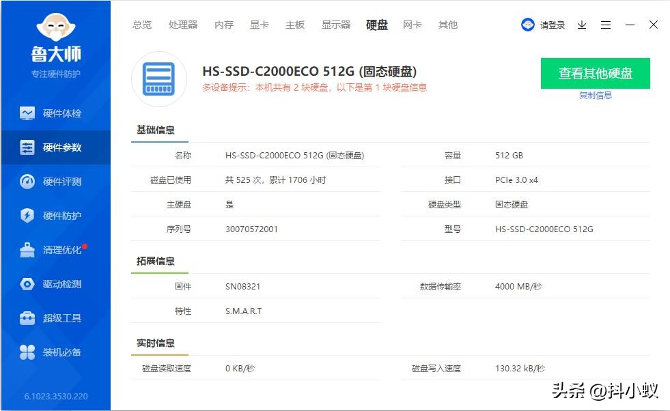Click 基础信息 section heading

click(x=156, y=130)
